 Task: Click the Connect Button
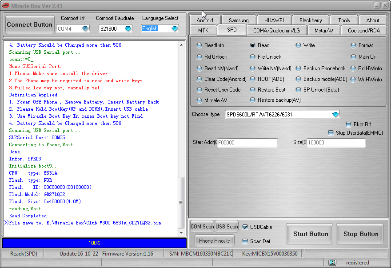pyautogui.click(x=30, y=24)
